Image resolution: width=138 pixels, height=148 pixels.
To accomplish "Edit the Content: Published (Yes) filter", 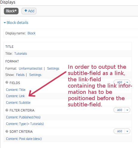I will [x=23, y=117].
